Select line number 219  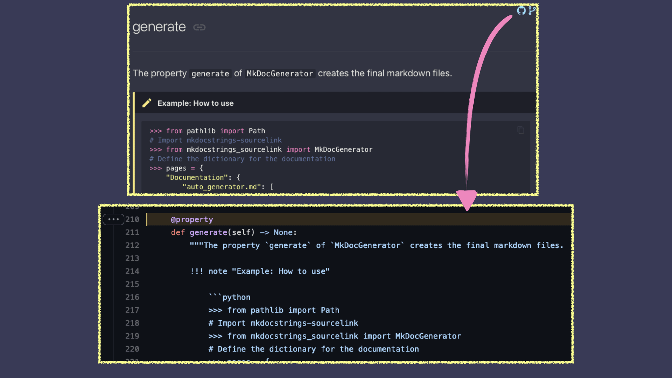(132, 336)
